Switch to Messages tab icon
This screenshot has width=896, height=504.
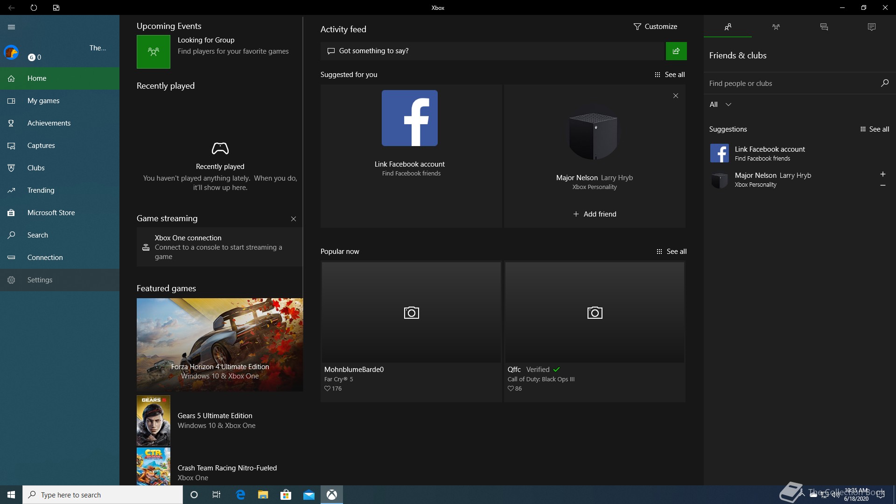pyautogui.click(x=824, y=27)
